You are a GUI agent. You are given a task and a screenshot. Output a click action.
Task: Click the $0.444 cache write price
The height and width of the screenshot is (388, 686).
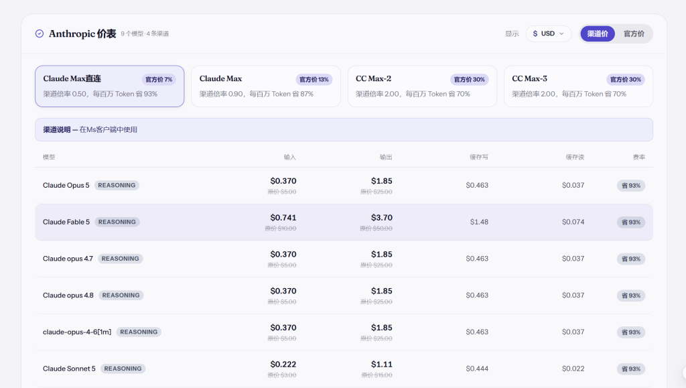(477, 369)
